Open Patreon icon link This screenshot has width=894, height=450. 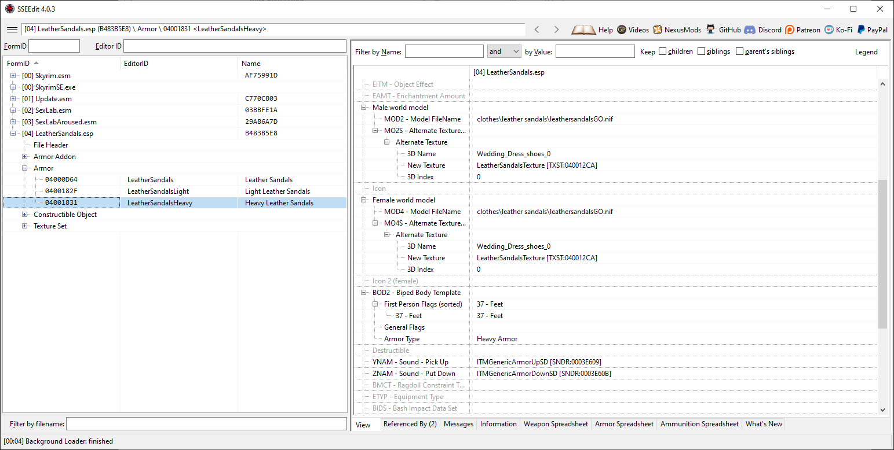789,29
